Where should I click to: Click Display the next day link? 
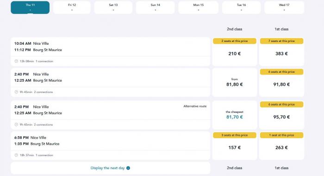[108, 168]
